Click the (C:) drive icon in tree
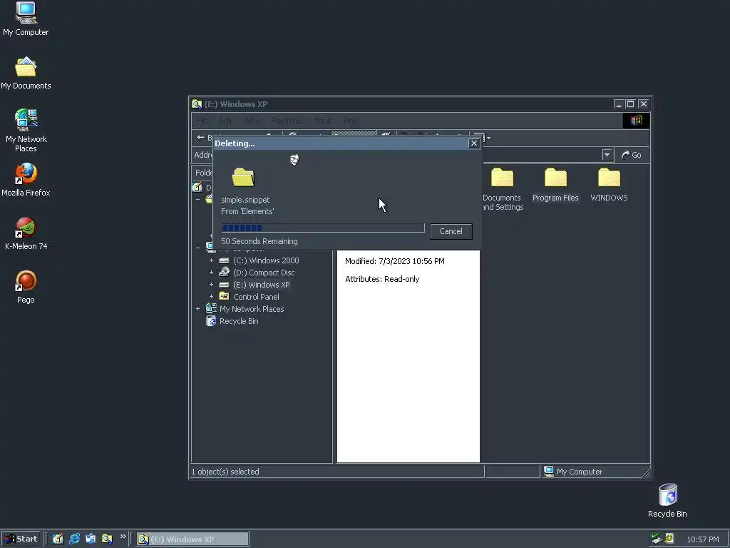 tap(224, 260)
